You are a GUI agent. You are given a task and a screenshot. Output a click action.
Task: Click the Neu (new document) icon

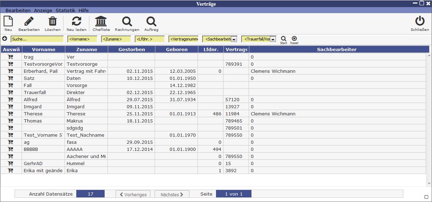pos(8,22)
